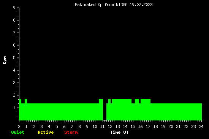Image resolution: width=209 pixels, height=139 pixels.
Task: Click the hour 6 tick label
Action: tap(64, 127)
